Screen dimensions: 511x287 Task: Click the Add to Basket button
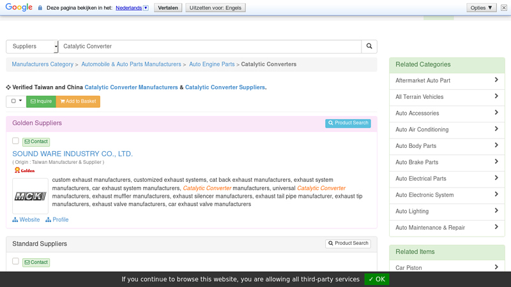click(78, 101)
